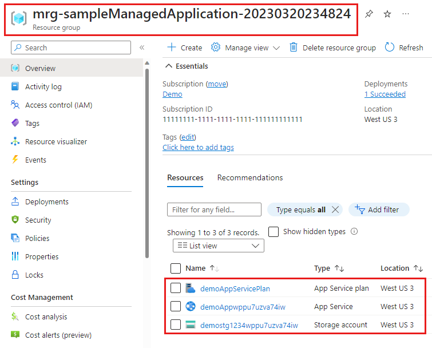The height and width of the screenshot is (348, 432).
Task: Toggle the select all resources checkbox
Action: click(176, 268)
